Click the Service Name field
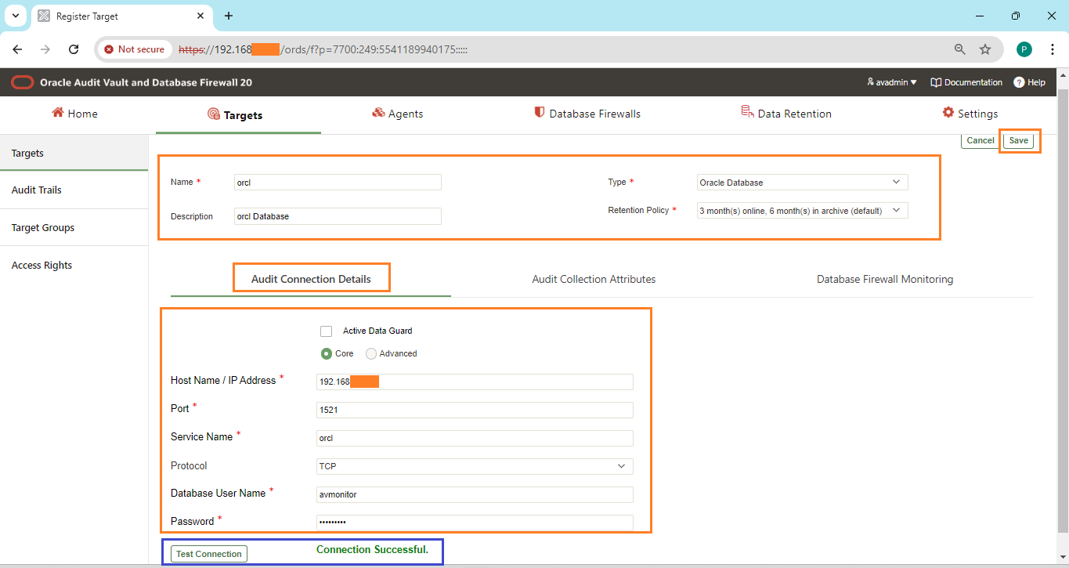This screenshot has height=568, width=1069. (x=475, y=438)
